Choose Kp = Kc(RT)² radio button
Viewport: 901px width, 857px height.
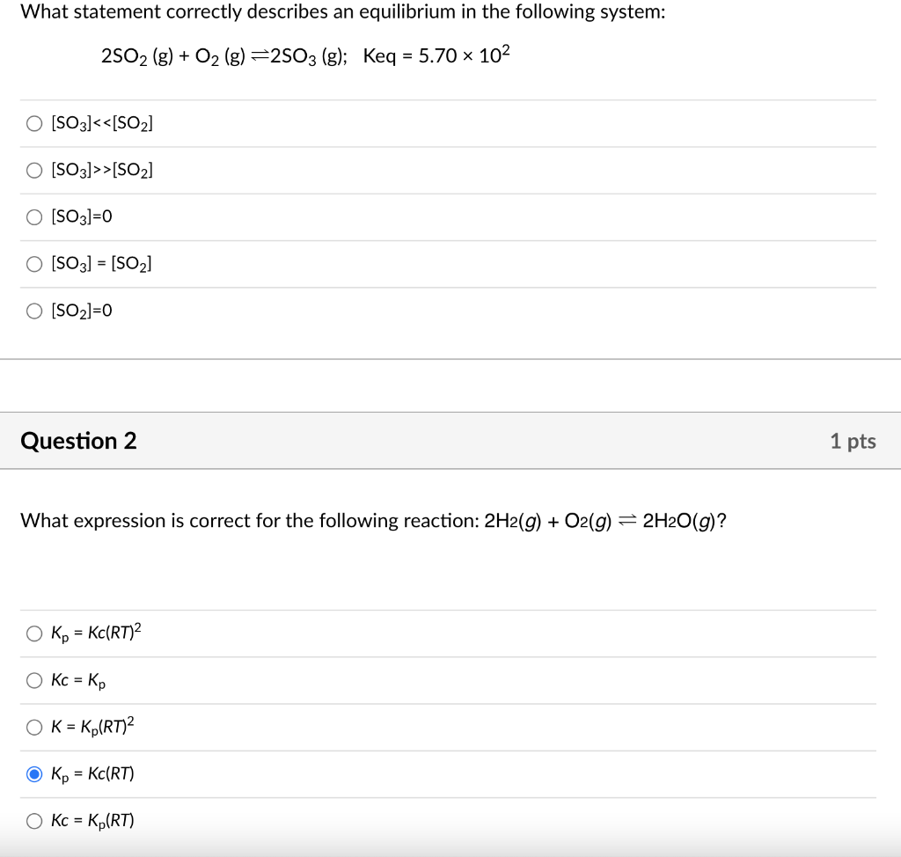(x=34, y=634)
